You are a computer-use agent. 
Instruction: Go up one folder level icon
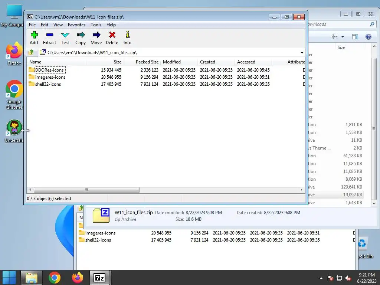pos(31,52)
